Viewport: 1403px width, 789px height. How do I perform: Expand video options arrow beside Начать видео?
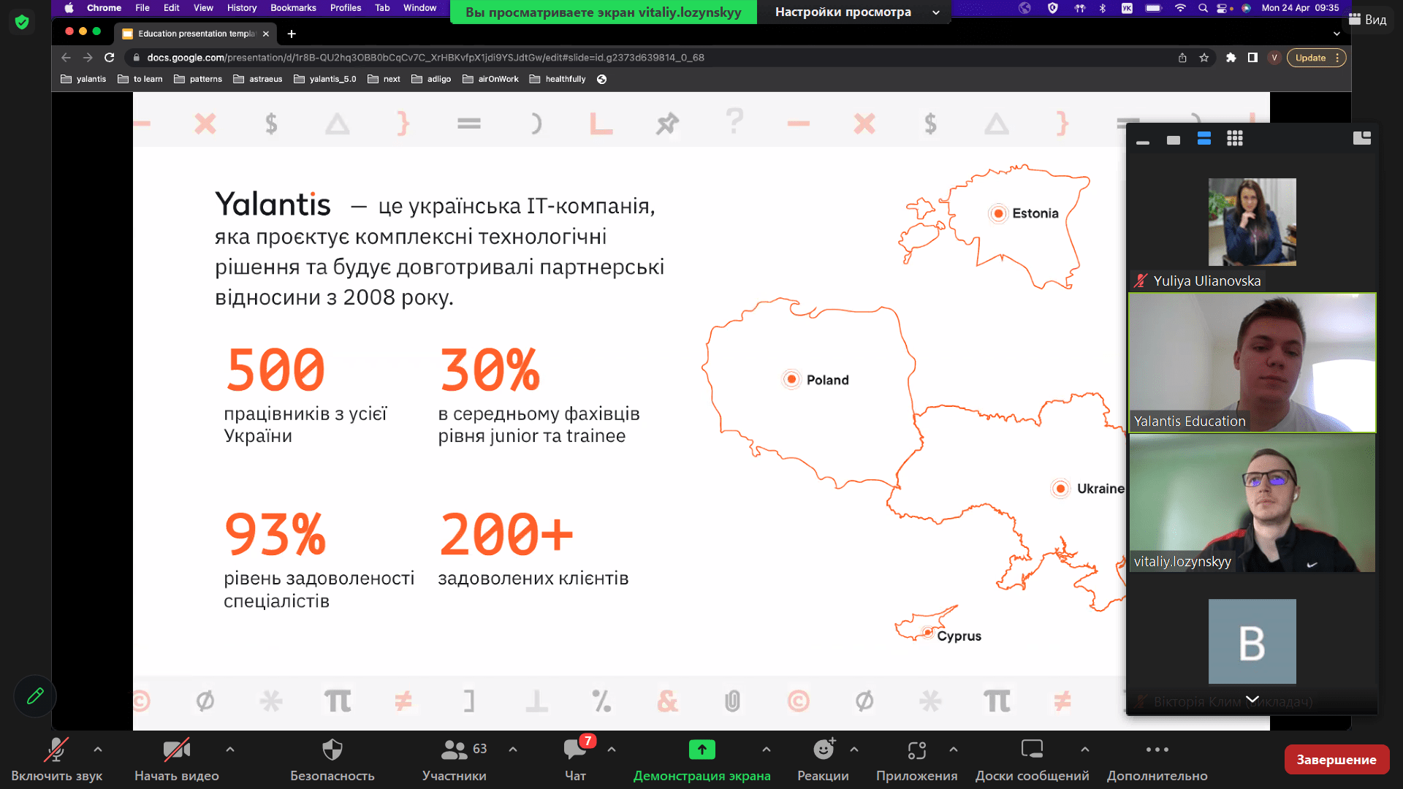pyautogui.click(x=230, y=749)
